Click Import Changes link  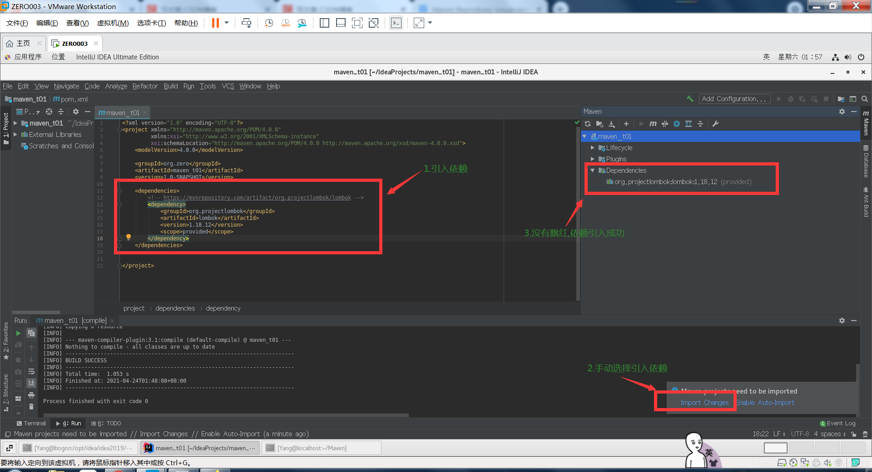click(x=704, y=403)
